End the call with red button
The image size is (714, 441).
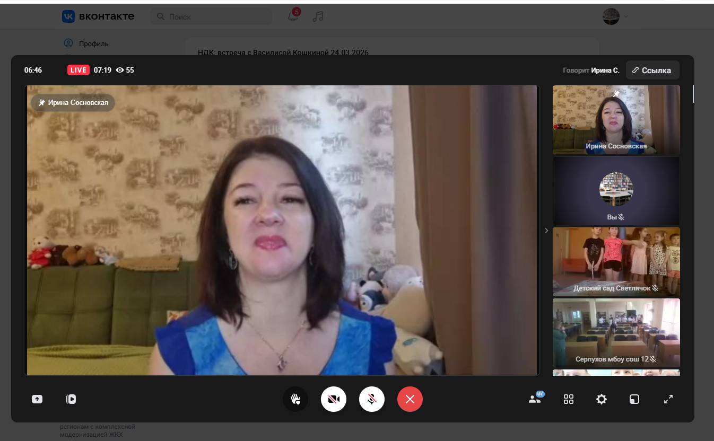[410, 399]
